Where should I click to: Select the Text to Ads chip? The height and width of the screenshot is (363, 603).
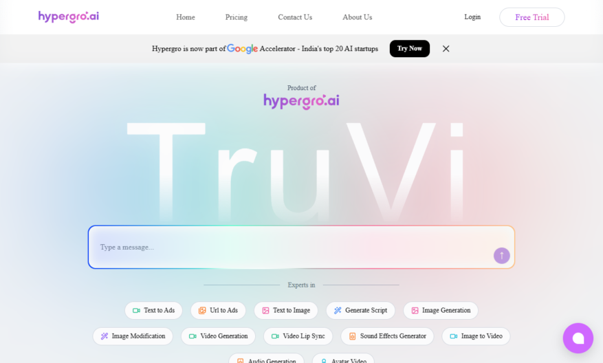click(153, 310)
